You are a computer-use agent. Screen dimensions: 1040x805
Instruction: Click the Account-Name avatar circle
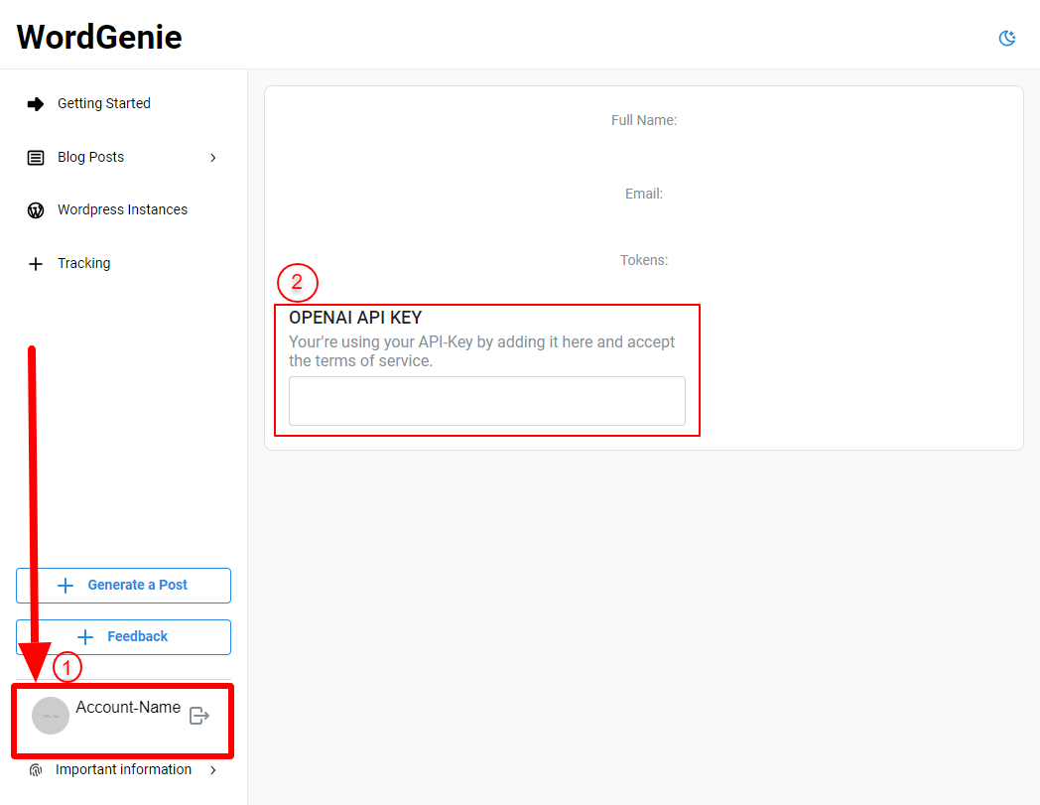point(50,715)
